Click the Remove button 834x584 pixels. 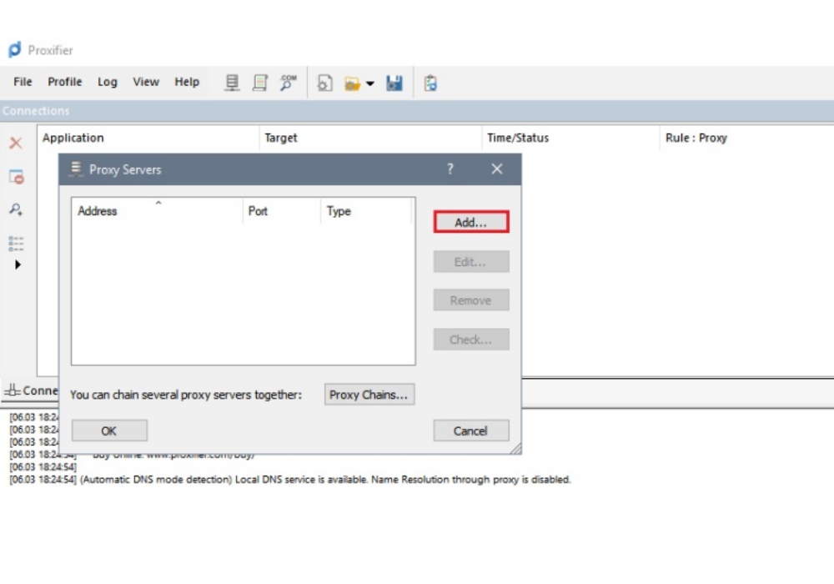tap(471, 300)
